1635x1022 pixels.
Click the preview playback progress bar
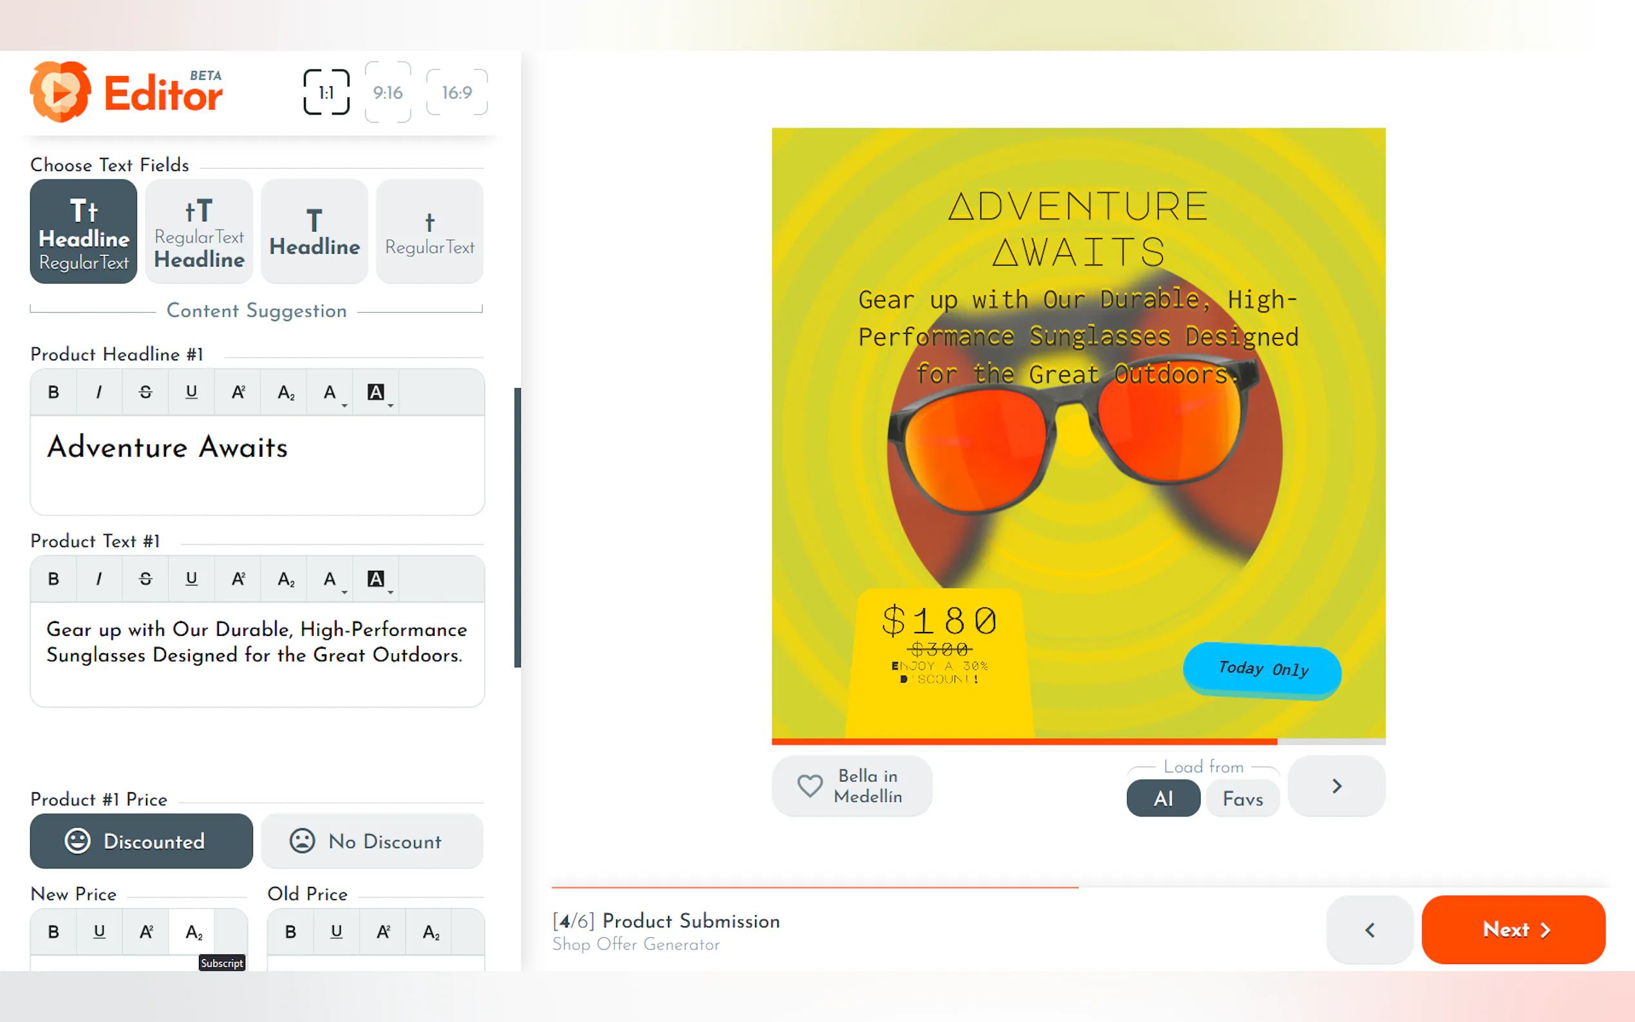click(1078, 741)
